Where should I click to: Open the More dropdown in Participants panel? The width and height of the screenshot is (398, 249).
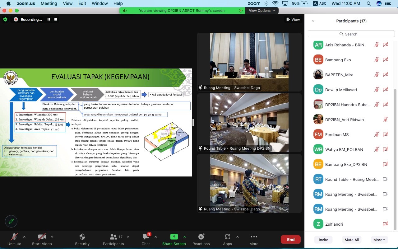click(x=379, y=240)
